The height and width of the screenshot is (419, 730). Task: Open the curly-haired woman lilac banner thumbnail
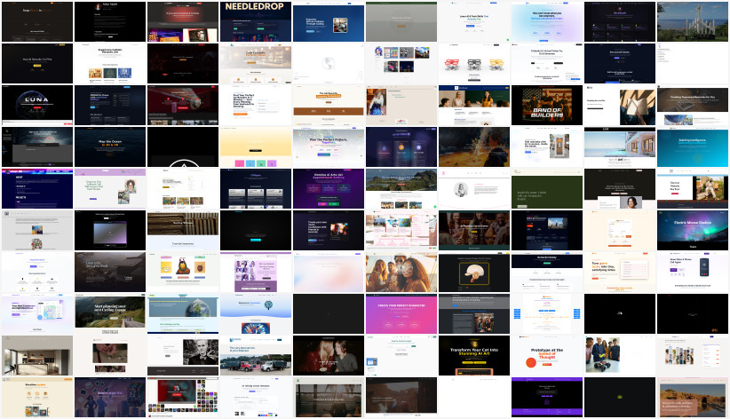(110, 188)
